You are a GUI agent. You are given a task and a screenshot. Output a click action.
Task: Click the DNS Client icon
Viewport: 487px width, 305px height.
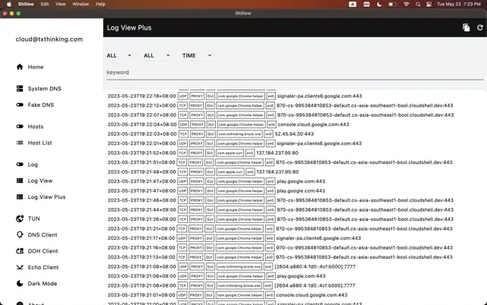[20, 234]
